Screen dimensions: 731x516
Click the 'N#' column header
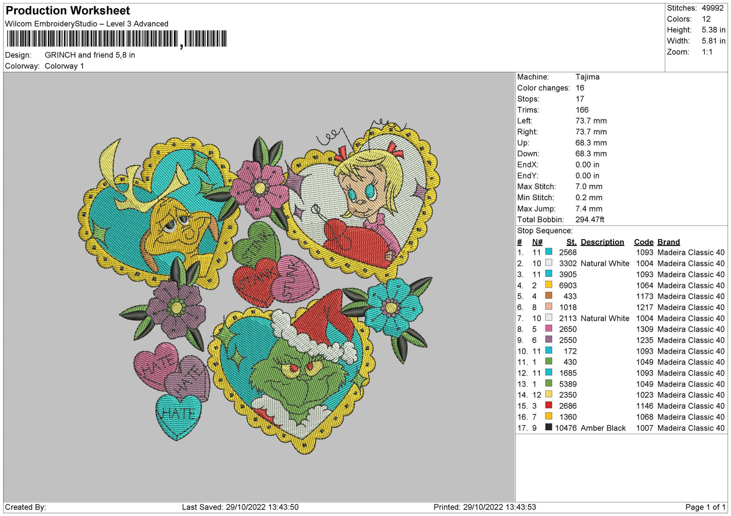click(x=537, y=242)
